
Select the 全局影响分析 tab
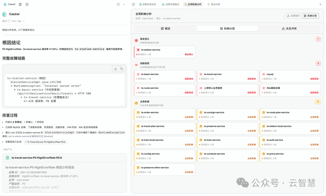pyautogui.click(x=193, y=4)
